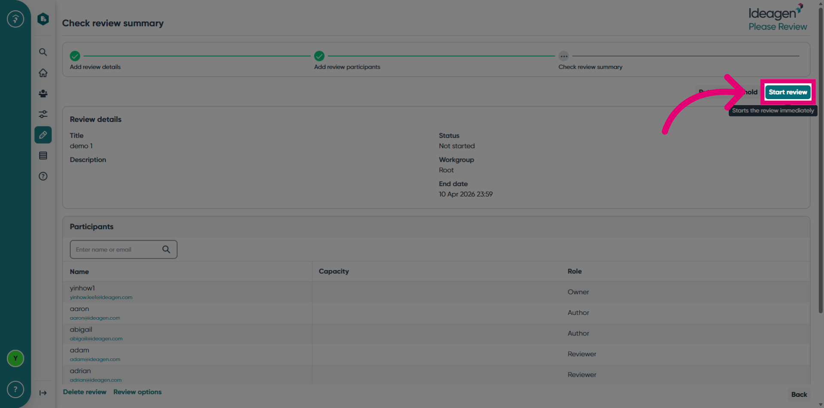Open the list/reports icon in sidebar

coord(43,156)
